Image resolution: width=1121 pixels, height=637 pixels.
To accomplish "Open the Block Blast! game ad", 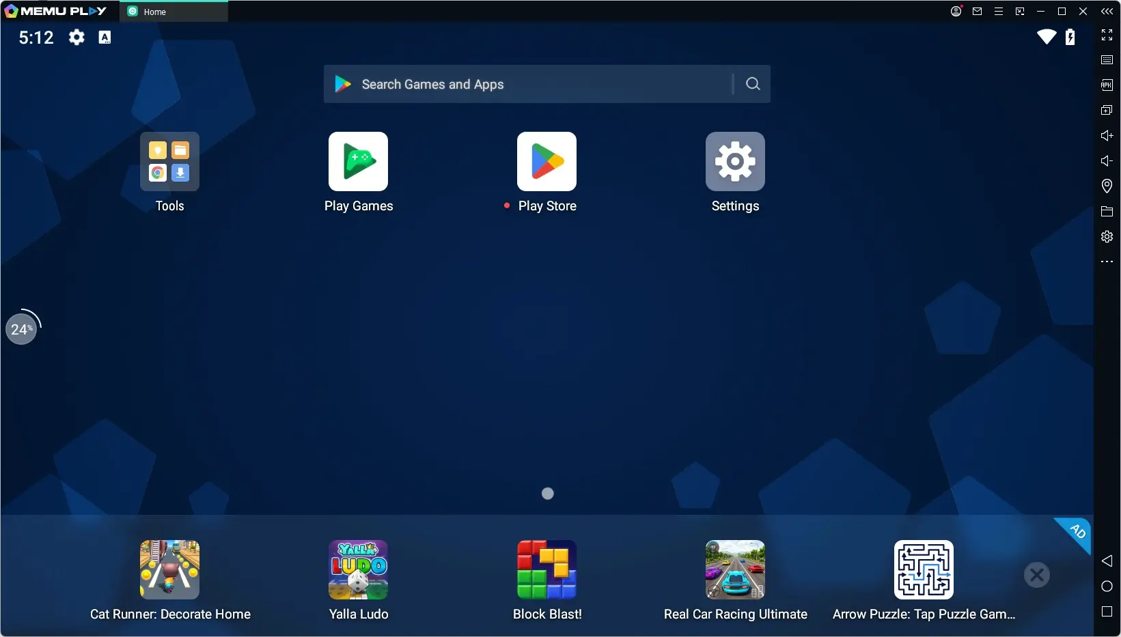I will click(546, 569).
